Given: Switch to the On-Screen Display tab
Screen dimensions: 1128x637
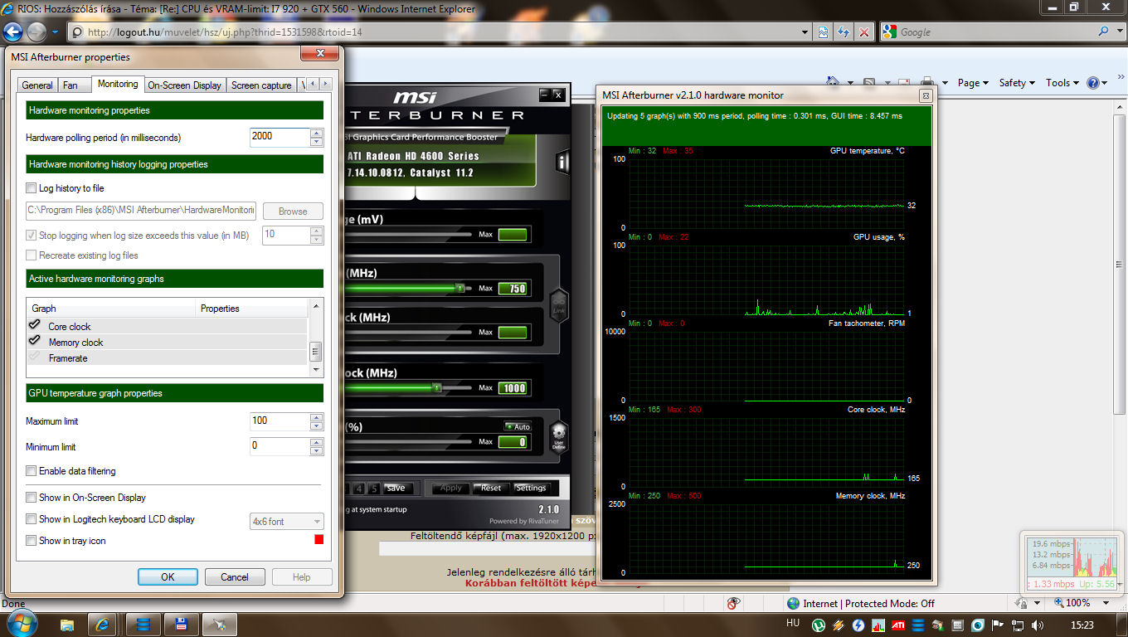Looking at the screenshot, I should [184, 85].
